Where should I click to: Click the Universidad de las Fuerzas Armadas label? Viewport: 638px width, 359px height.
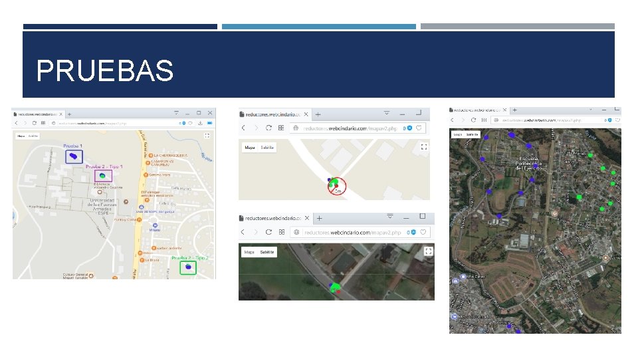point(102,206)
